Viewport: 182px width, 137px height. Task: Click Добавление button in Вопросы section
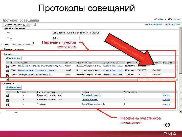pos(13,58)
